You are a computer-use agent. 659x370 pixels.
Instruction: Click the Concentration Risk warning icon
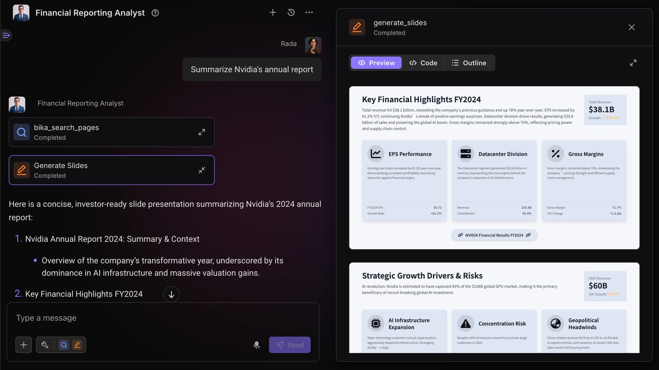tap(466, 323)
